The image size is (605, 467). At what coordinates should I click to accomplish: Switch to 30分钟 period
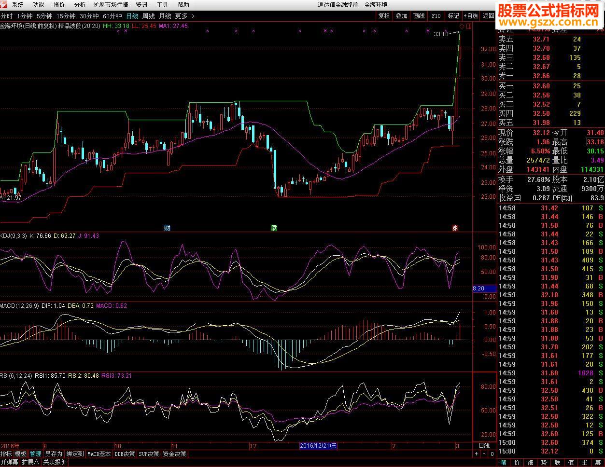pos(89,16)
